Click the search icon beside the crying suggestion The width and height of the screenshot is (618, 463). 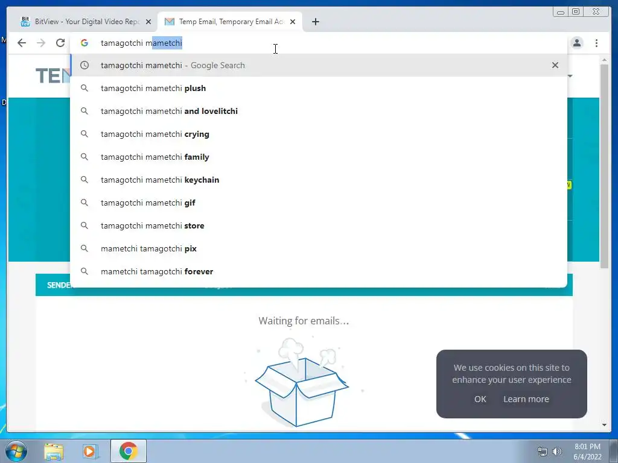pos(84,134)
